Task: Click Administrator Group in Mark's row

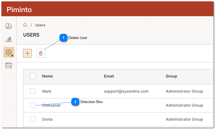Action: click(184, 91)
